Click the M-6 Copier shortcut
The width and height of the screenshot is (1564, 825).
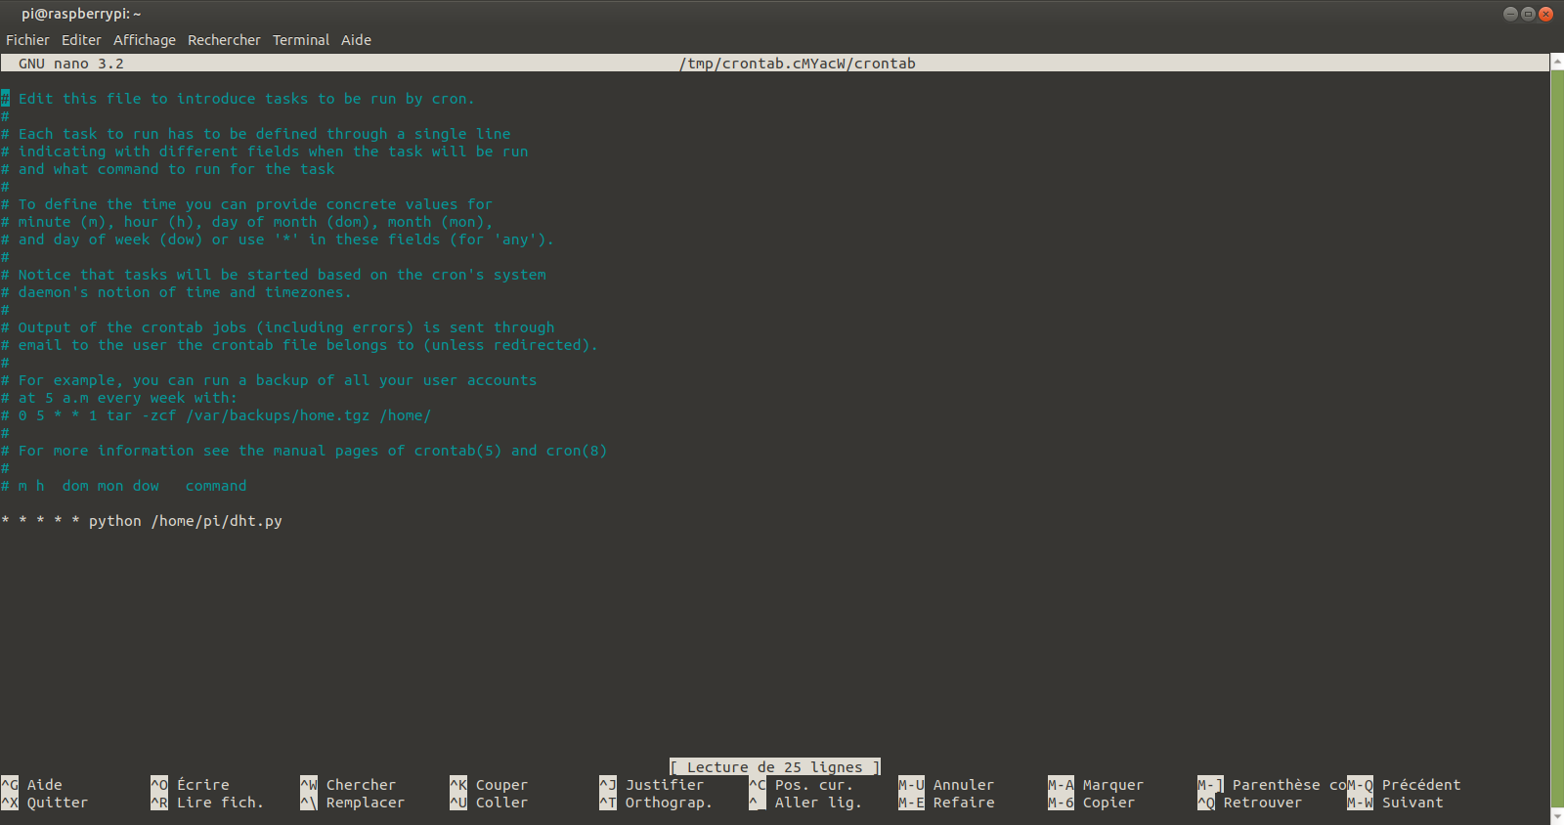coord(1092,803)
